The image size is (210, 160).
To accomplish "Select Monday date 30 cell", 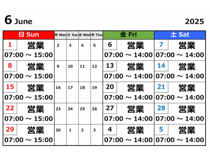I will pos(61,135).
